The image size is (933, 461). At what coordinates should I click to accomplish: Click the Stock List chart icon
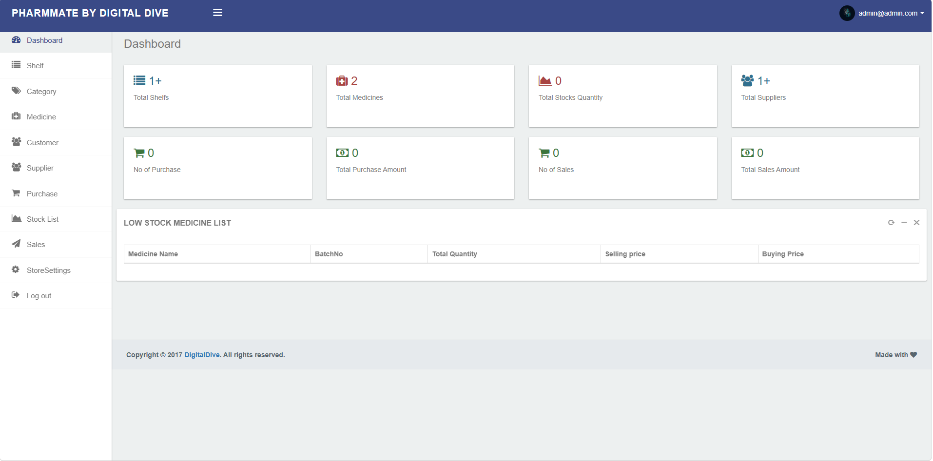[16, 218]
